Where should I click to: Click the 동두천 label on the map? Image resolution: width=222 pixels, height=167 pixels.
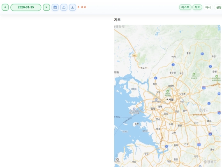(x=173, y=73)
